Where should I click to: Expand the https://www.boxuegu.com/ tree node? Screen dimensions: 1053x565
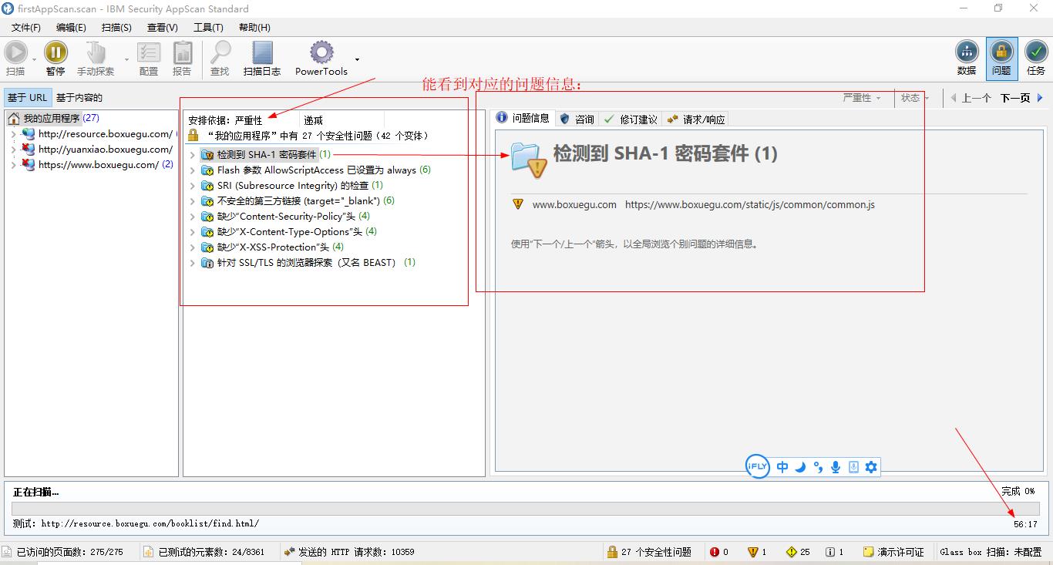(x=13, y=165)
